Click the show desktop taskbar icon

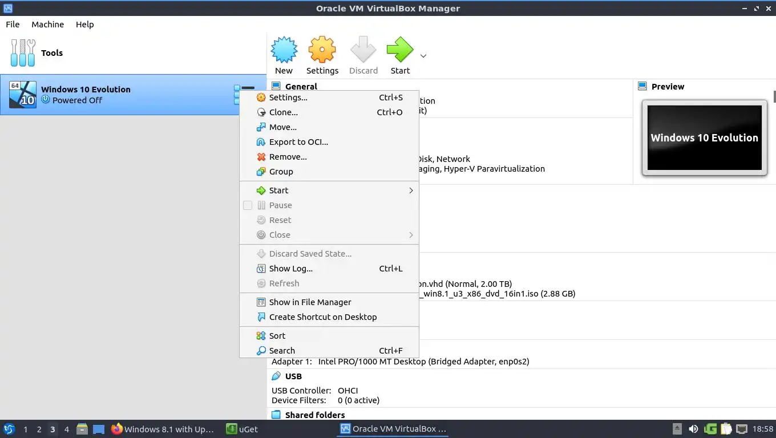coord(99,429)
